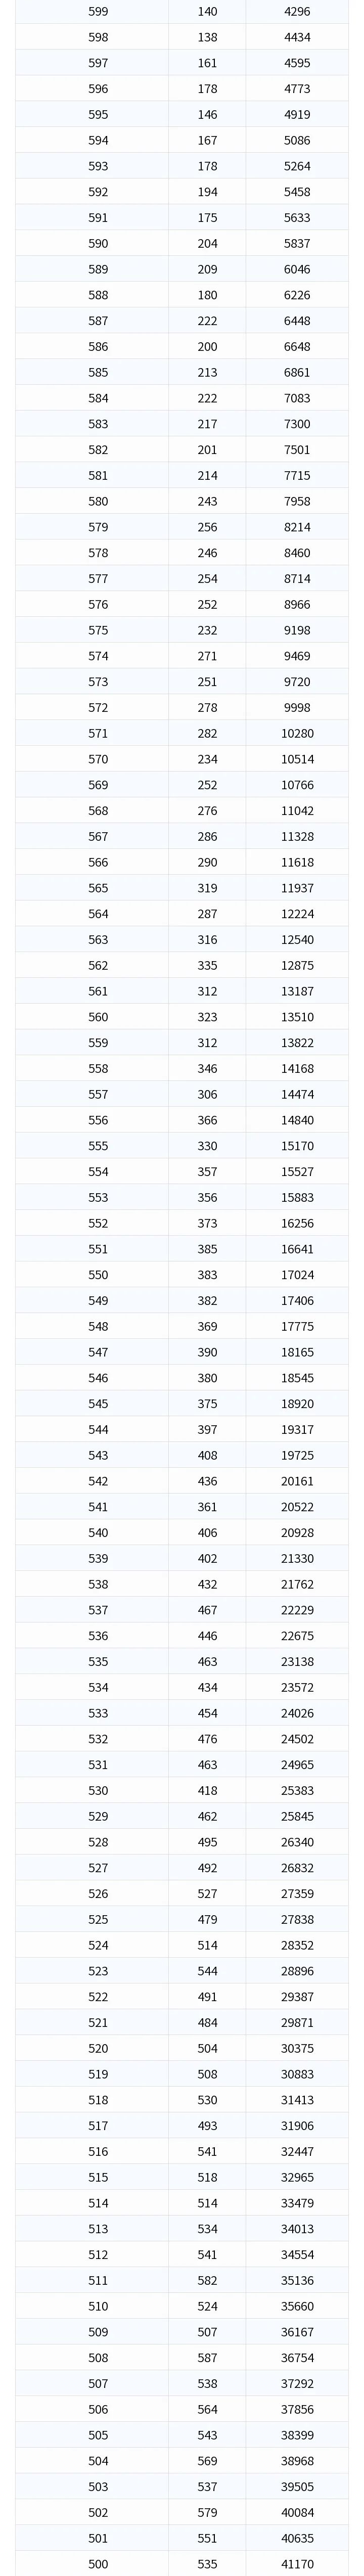The width and height of the screenshot is (364, 2576).
Task: Select the cumulative total 4296 cell
Action: (297, 12)
